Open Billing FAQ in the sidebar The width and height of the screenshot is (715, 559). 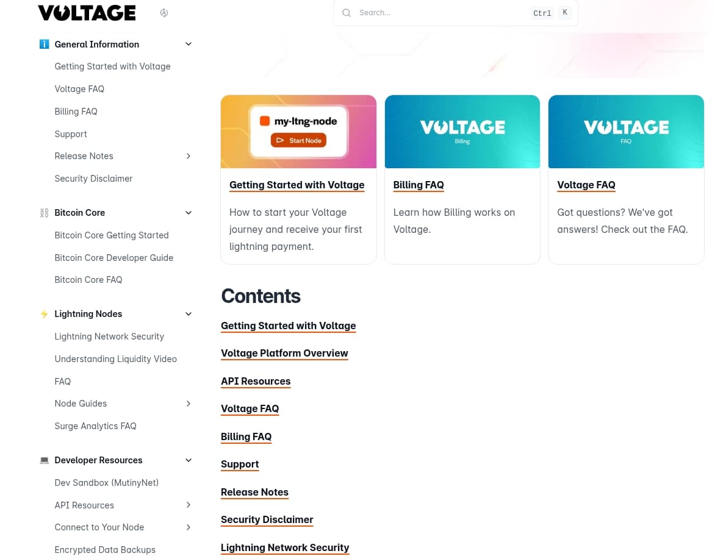(x=76, y=112)
